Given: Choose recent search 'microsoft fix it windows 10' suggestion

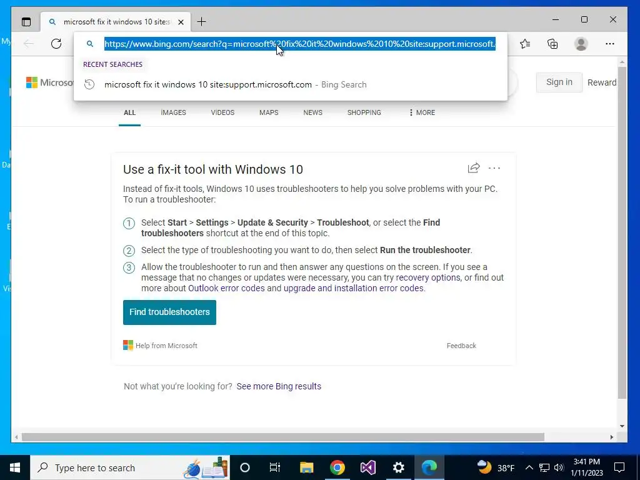Looking at the screenshot, I should (x=290, y=84).
